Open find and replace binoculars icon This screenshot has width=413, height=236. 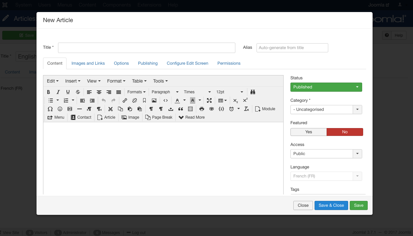point(253,92)
